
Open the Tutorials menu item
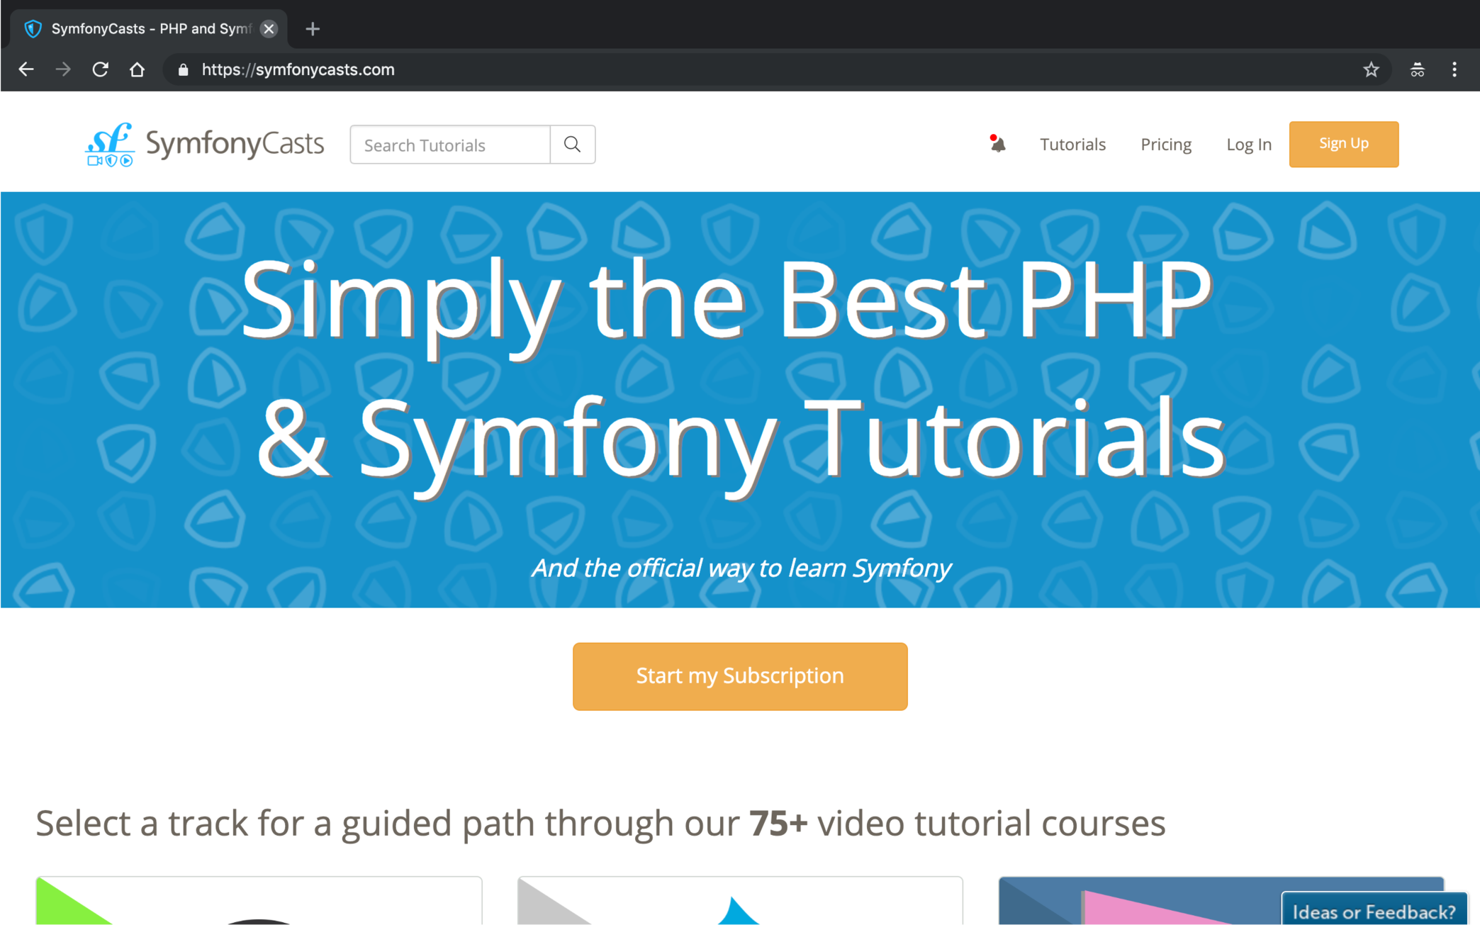pos(1072,145)
